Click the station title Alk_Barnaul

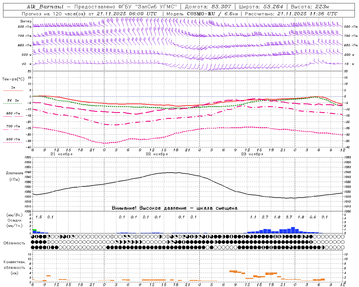pyautogui.click(x=45, y=7)
